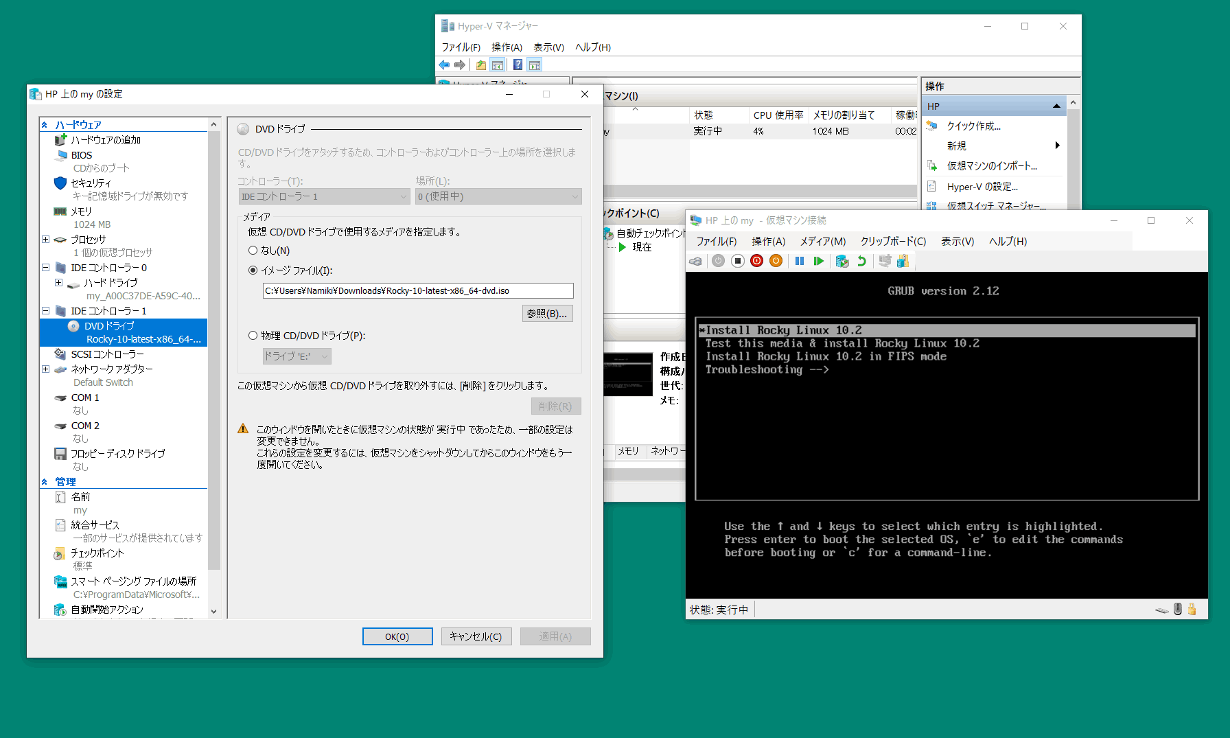Click the Help question-mark toolbar icon
The width and height of the screenshot is (1230, 738).
click(x=518, y=65)
